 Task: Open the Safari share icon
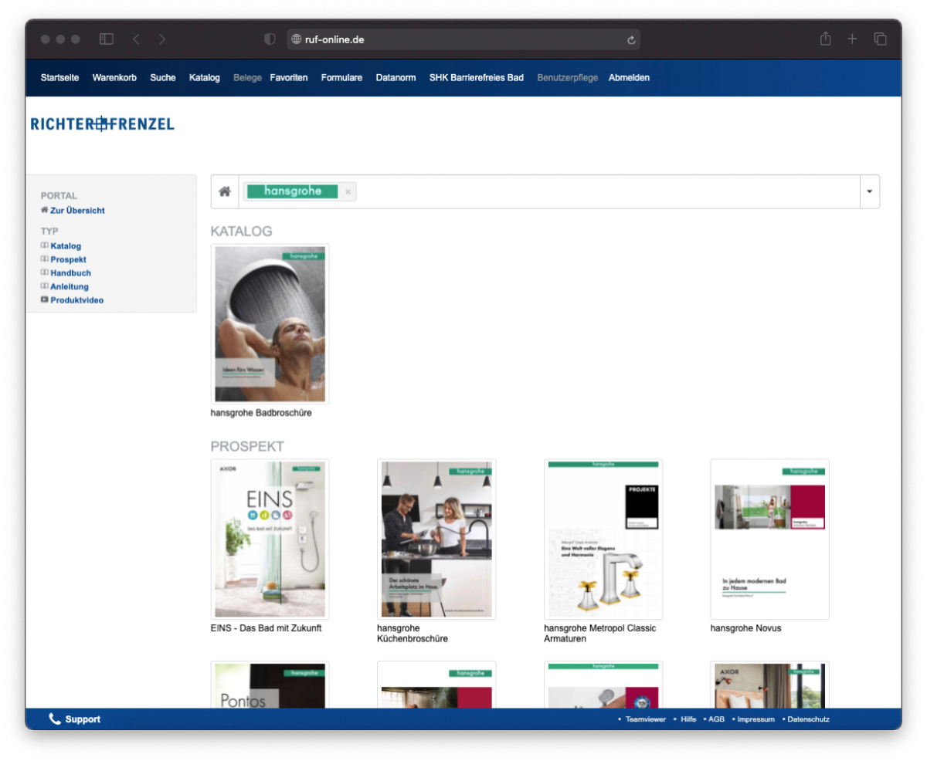coord(826,39)
